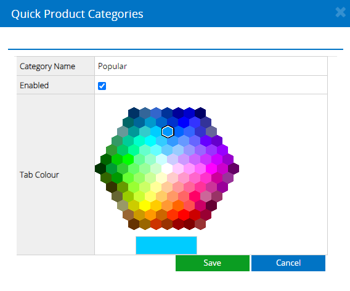Pick the bright magenta hexagon

211,168
